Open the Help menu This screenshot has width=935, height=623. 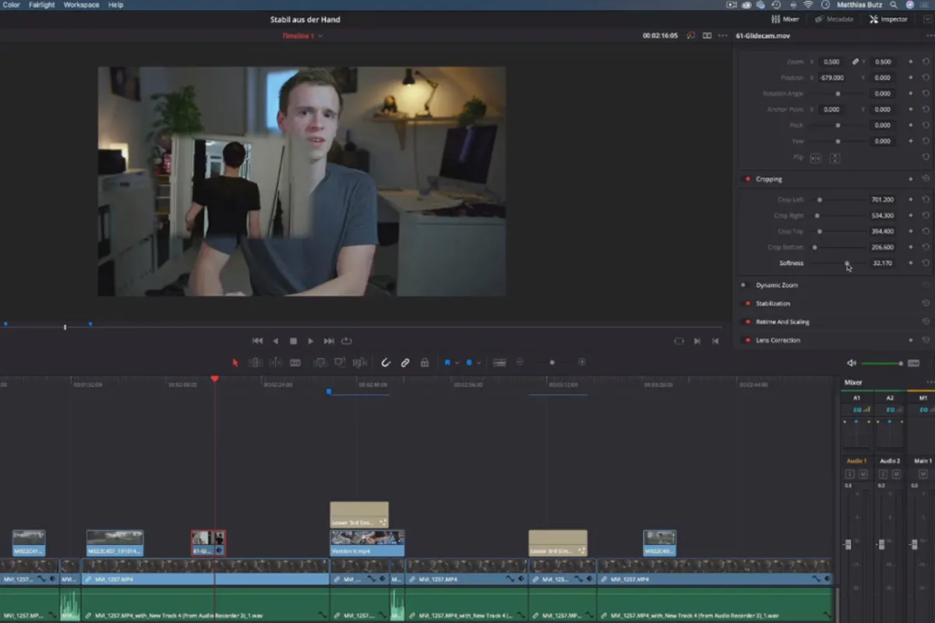[x=116, y=5]
